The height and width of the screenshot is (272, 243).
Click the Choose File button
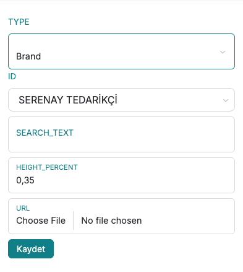point(41,221)
